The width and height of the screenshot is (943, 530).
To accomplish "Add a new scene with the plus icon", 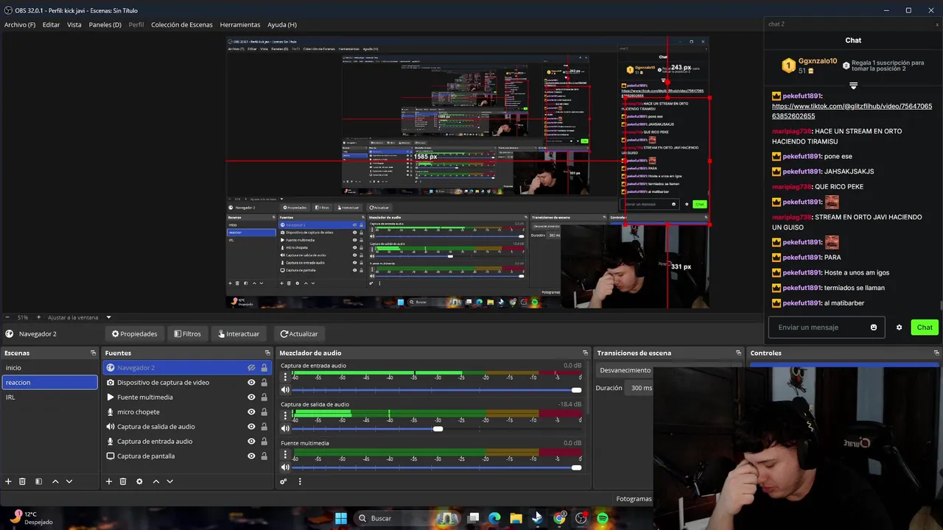I will (9, 481).
